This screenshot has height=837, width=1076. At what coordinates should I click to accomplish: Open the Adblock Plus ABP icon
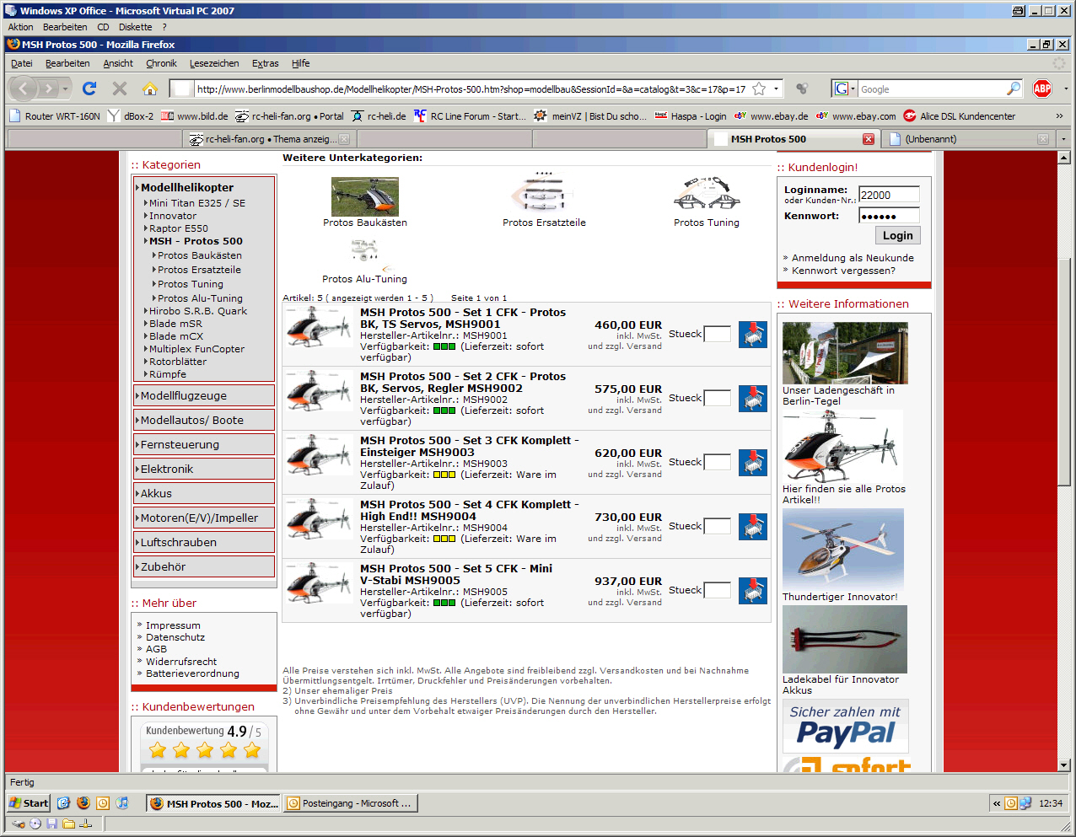(x=1042, y=89)
